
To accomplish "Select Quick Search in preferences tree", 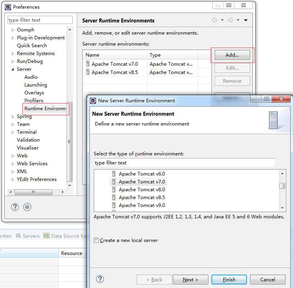I will pyautogui.click(x=32, y=46).
